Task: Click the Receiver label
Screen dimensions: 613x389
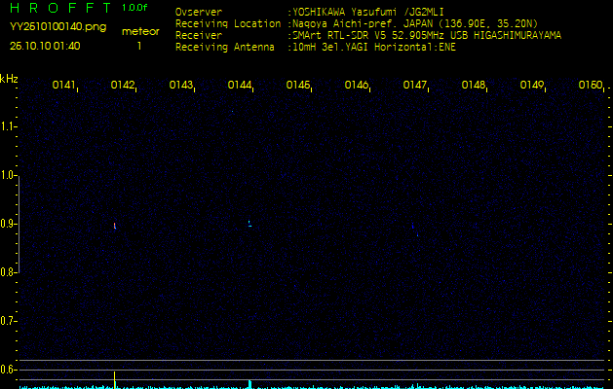Action: point(199,36)
